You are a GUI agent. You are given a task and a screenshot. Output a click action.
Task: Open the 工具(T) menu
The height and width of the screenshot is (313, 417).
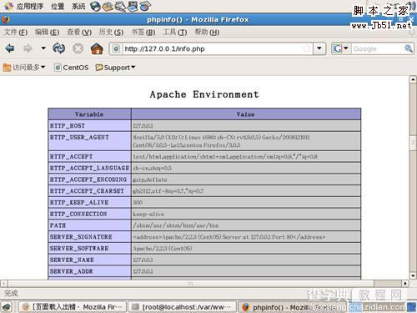click(175, 33)
